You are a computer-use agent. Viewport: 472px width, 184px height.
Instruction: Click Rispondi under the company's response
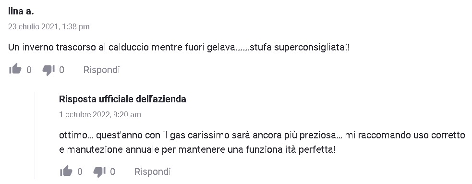pos(152,172)
